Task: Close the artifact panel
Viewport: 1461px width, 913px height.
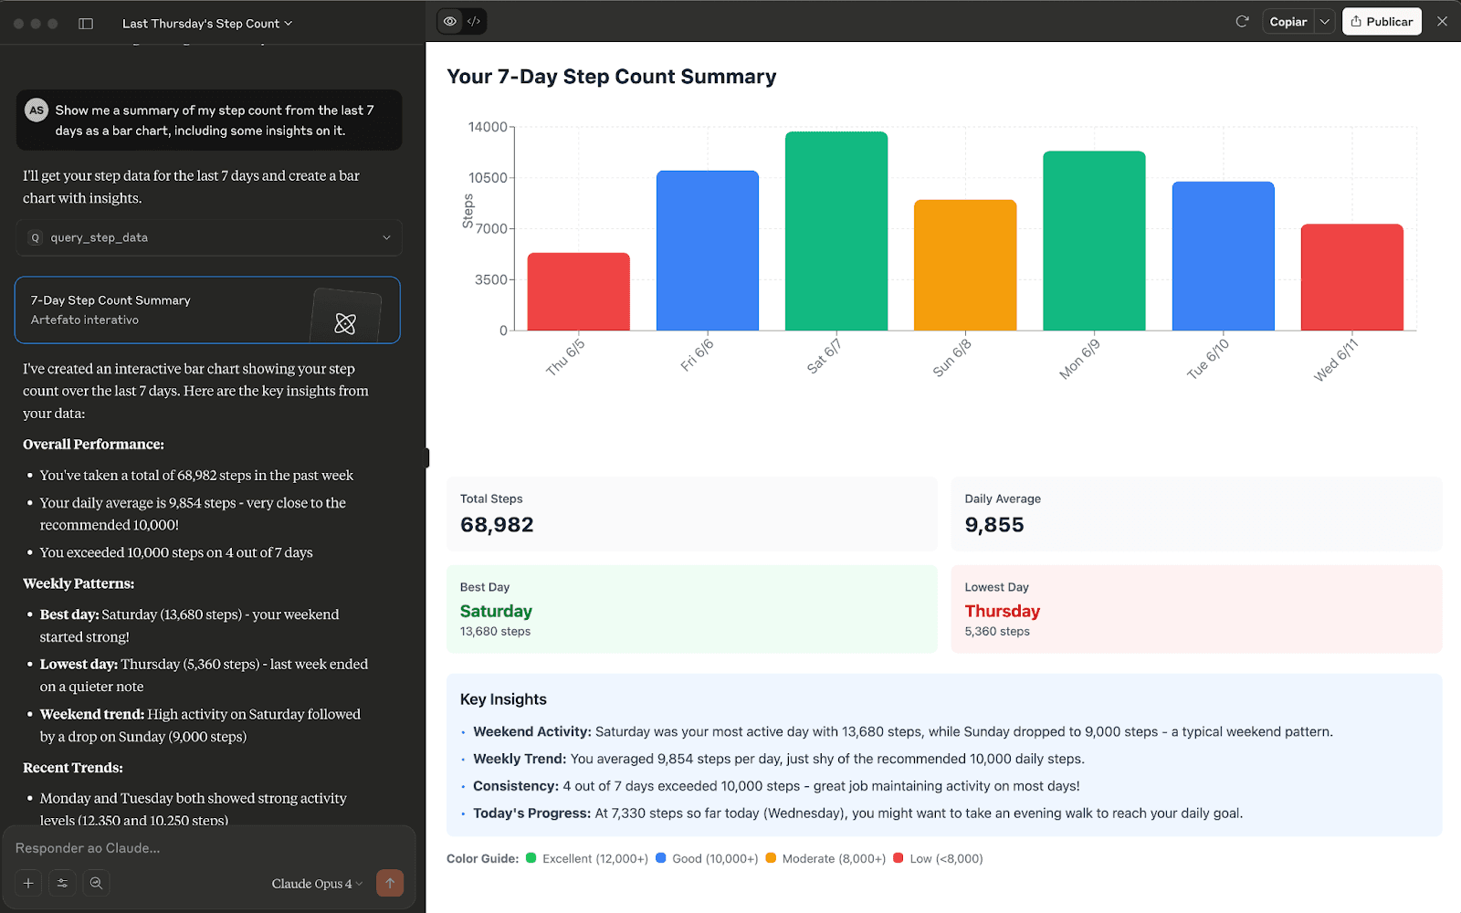Action: (x=1442, y=21)
